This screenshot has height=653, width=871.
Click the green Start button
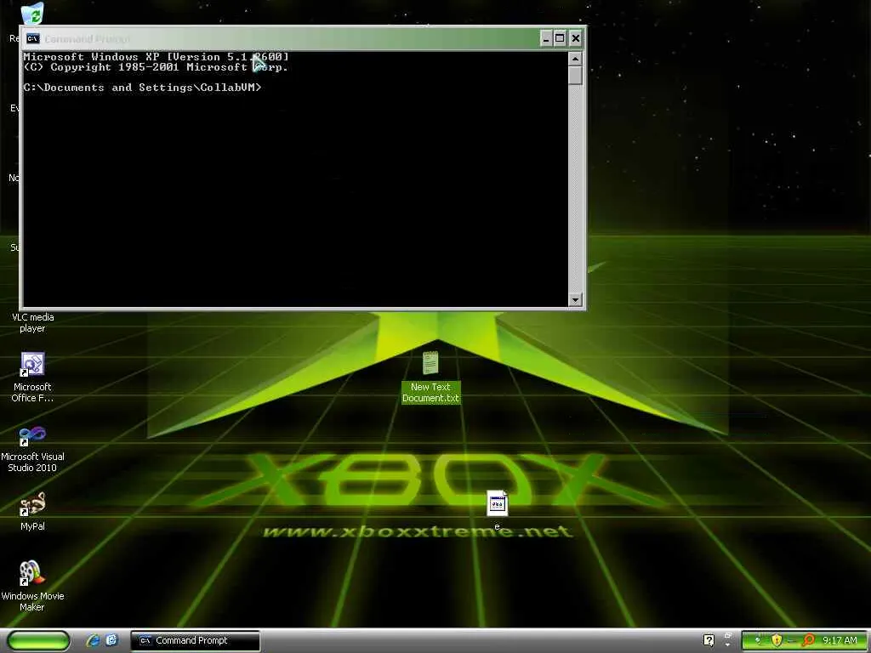pos(39,640)
